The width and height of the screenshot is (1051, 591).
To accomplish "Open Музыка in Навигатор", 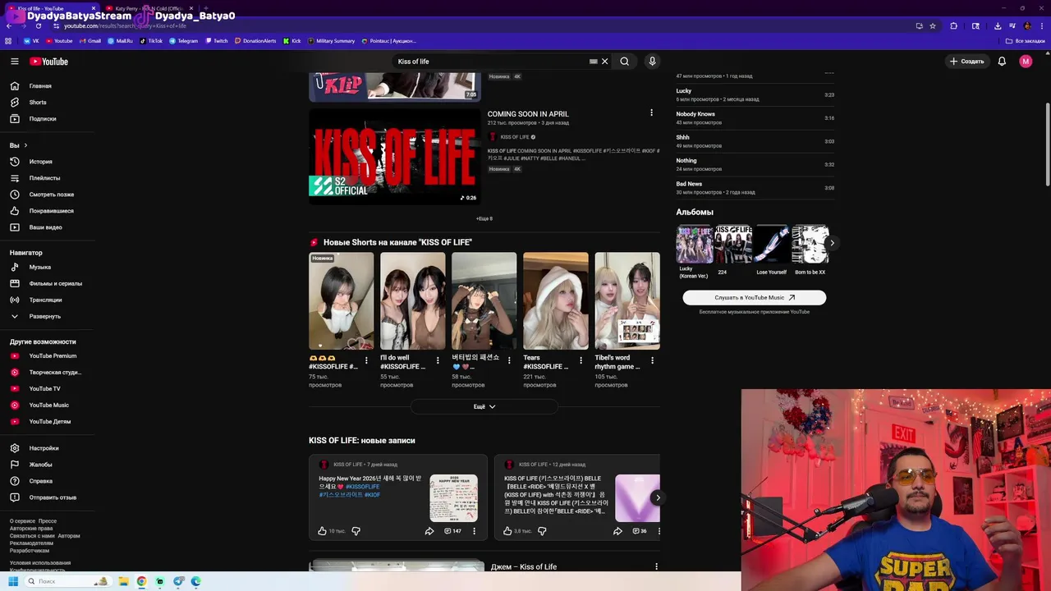I will 46,267.
